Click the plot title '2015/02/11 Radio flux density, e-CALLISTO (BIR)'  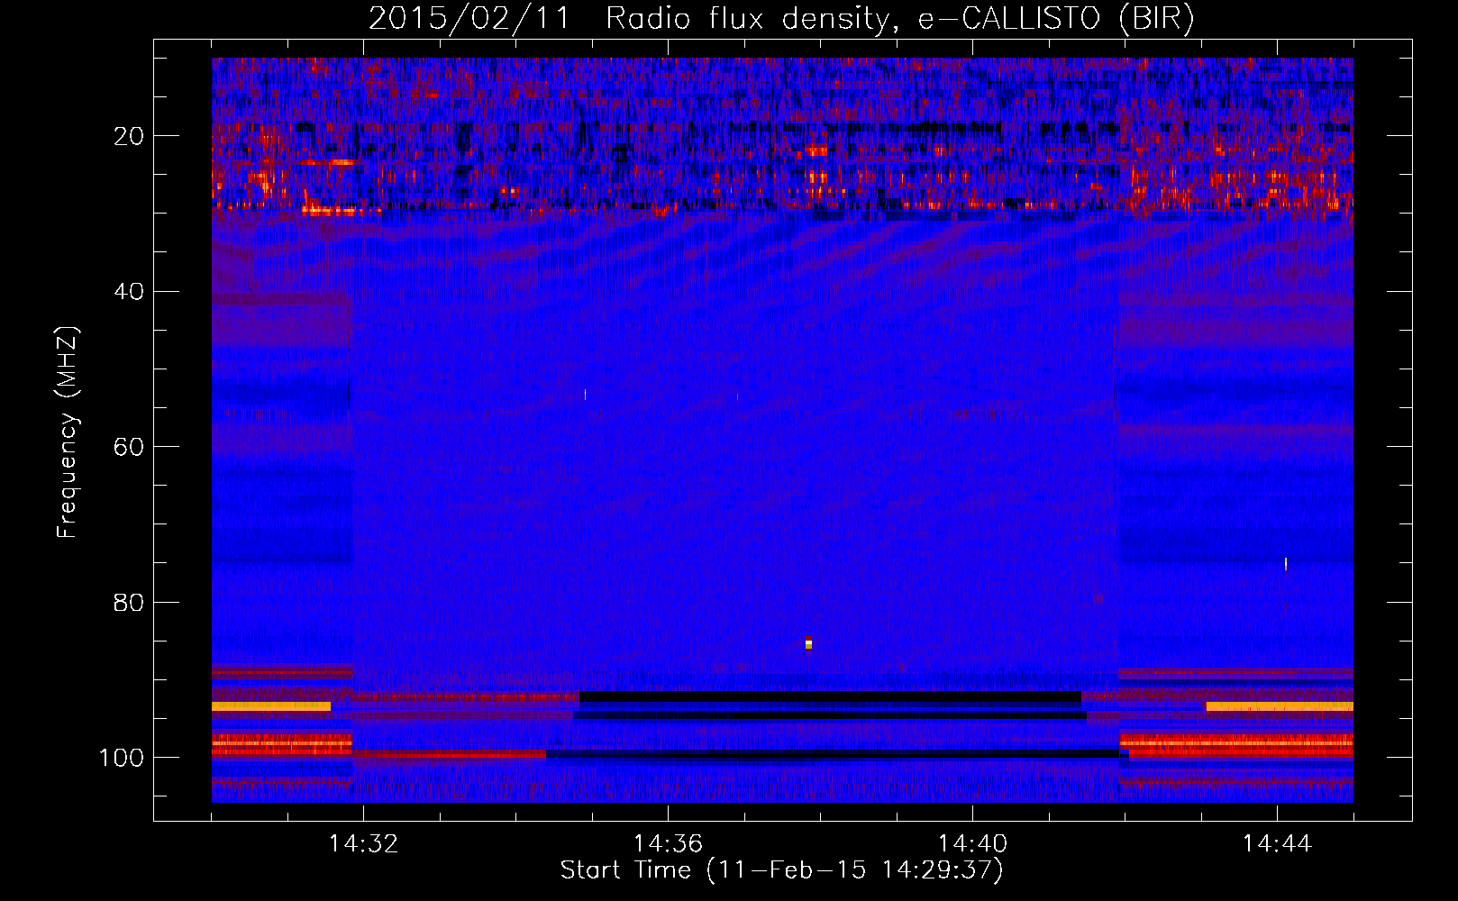pos(781,18)
